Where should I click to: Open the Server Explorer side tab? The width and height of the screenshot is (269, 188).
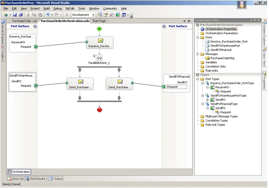coord(3,32)
